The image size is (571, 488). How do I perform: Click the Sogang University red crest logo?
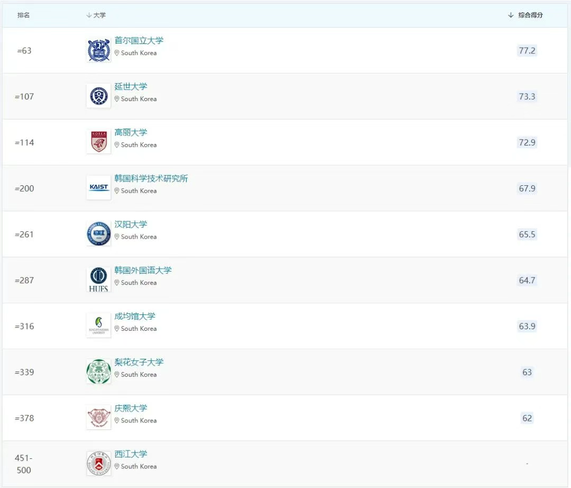click(99, 463)
